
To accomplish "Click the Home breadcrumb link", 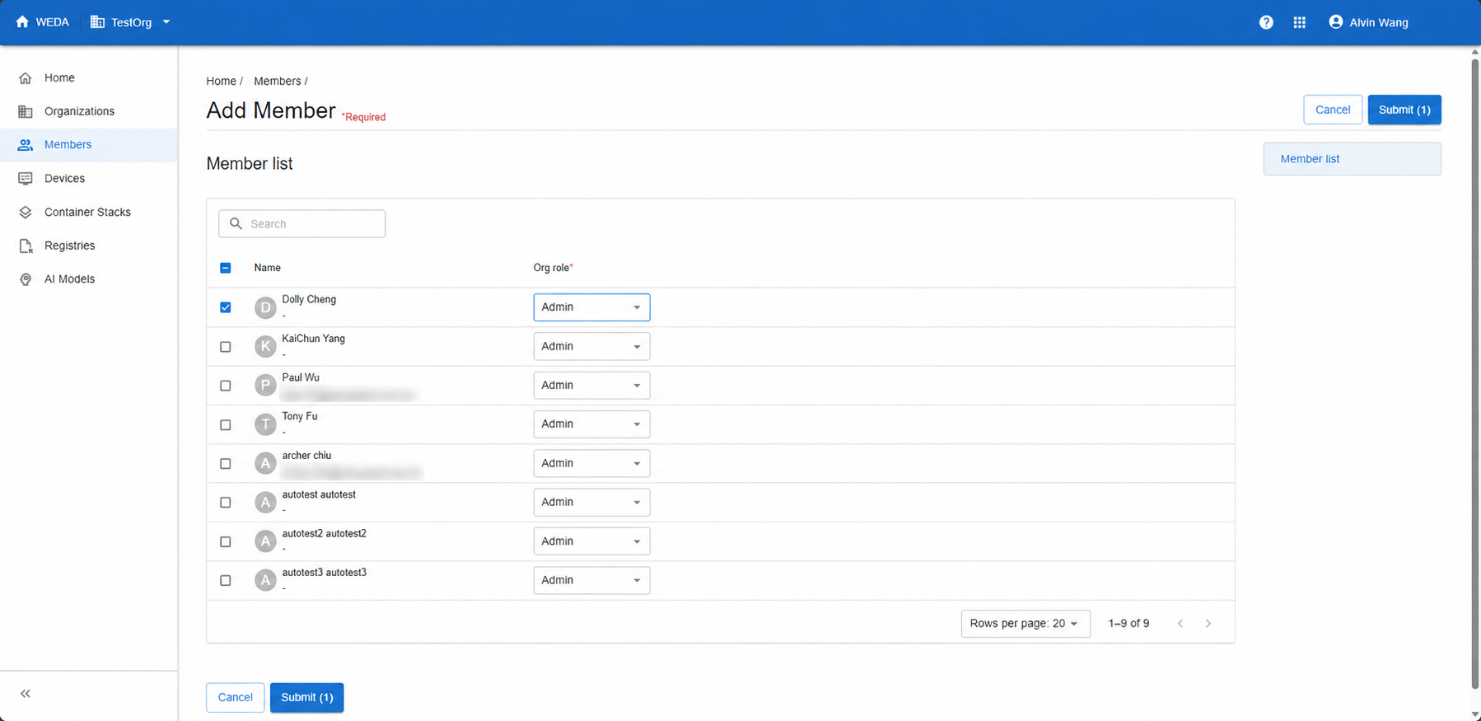I will [x=221, y=81].
